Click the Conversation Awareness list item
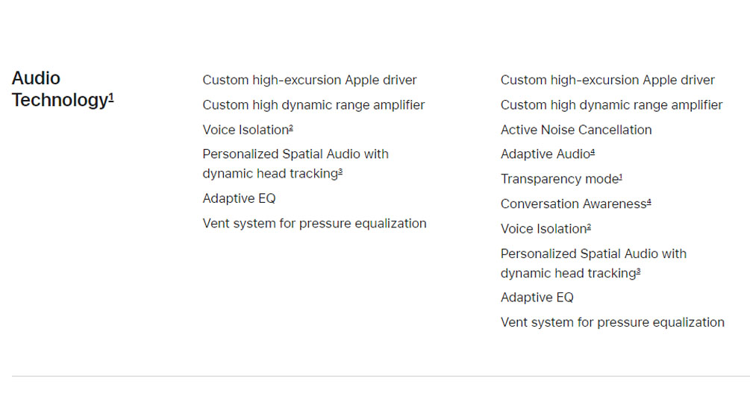The image size is (750, 402). tap(572, 204)
